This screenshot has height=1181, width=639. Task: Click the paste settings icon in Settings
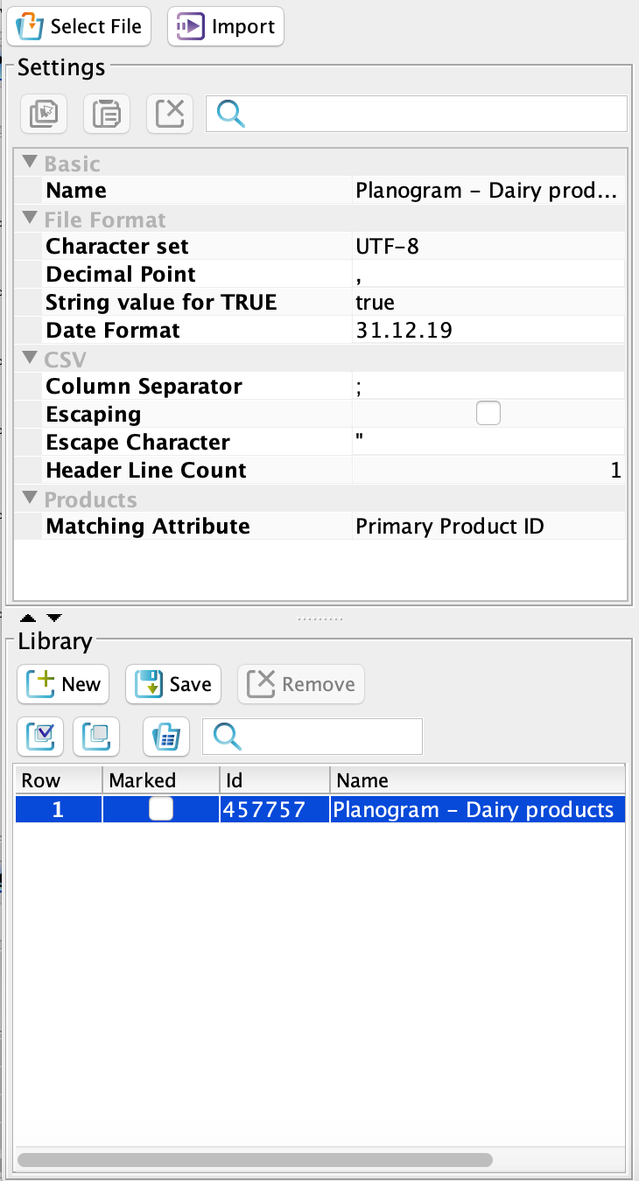click(107, 114)
